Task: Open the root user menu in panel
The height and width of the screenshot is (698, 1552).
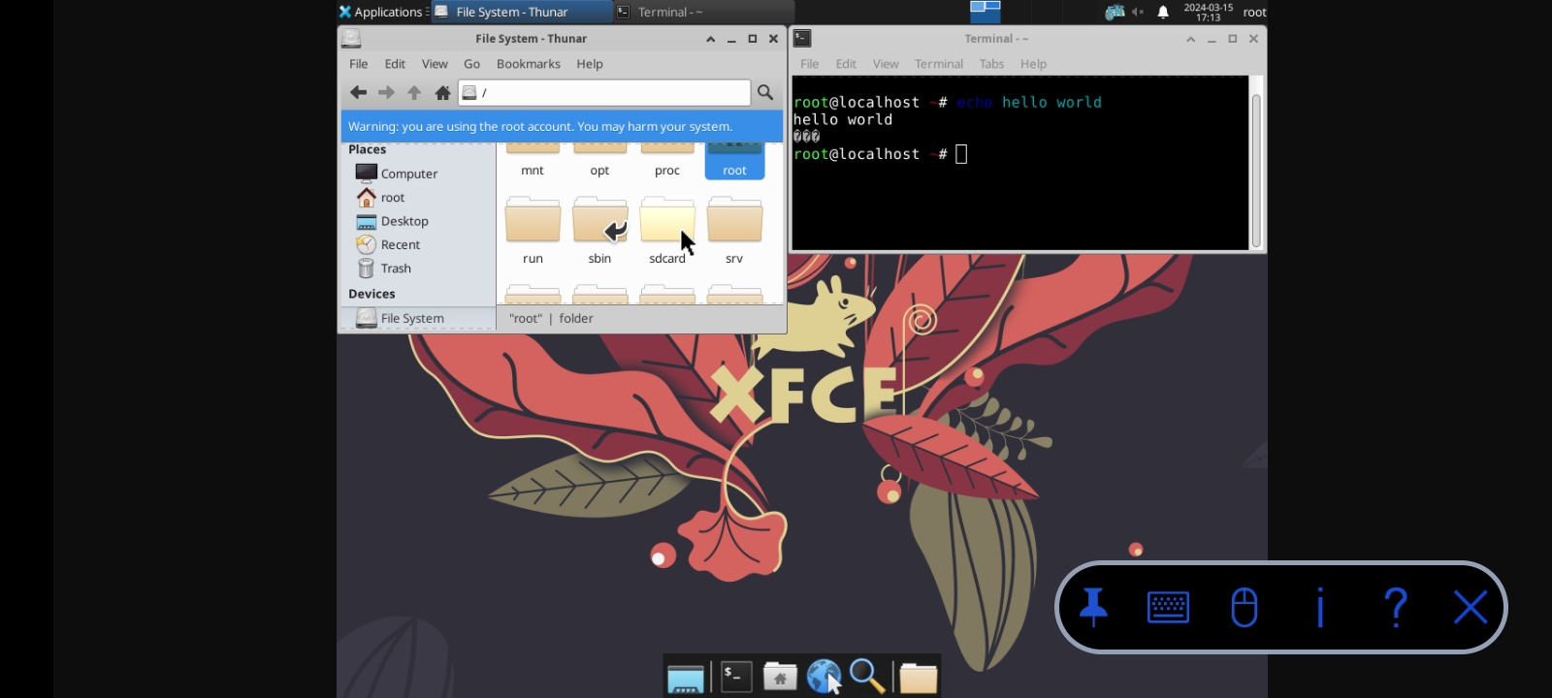Action: [1254, 12]
